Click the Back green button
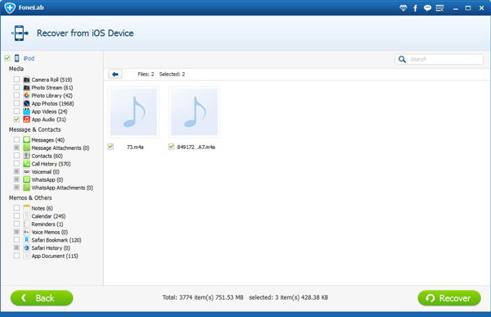This screenshot has height=317, width=491. 42,298
